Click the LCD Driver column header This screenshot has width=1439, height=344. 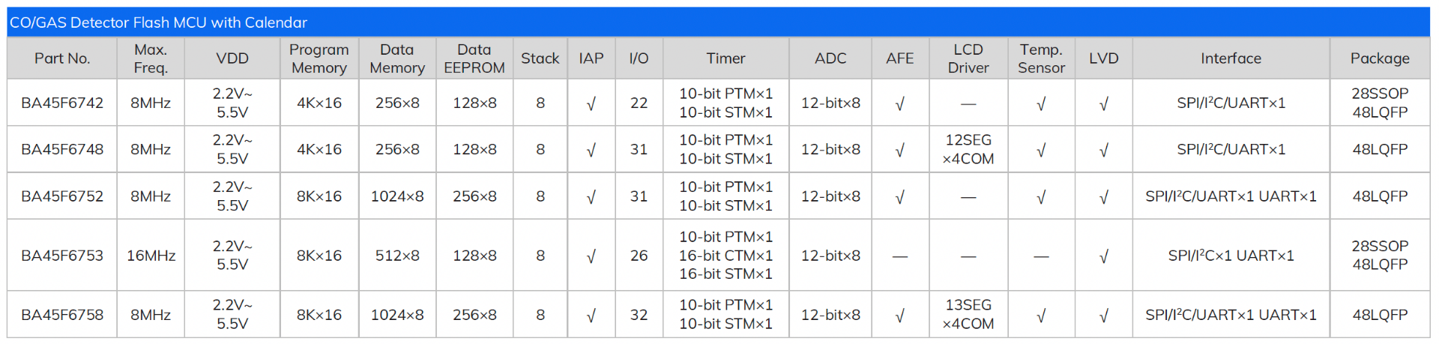tap(968, 58)
